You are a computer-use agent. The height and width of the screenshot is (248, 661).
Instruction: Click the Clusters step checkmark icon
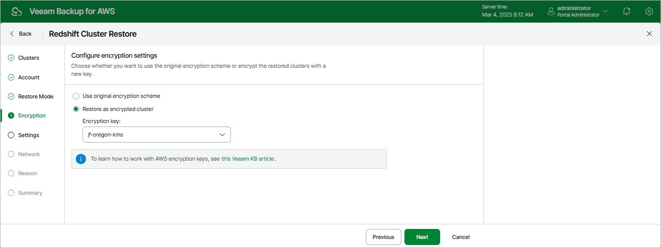tap(11, 58)
